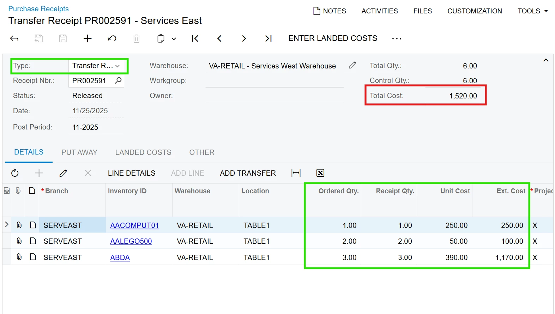Click LINE DETAILS button

(132, 173)
